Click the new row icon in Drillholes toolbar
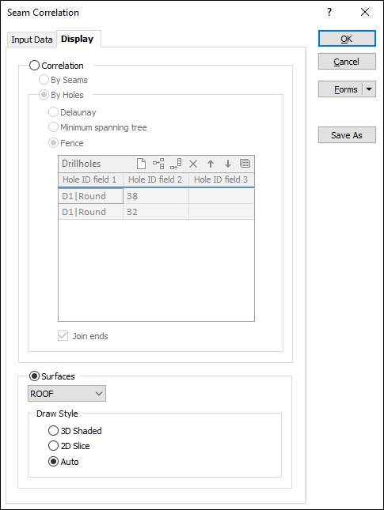Screen dimensions: 384x510 pyautogui.click(x=142, y=164)
